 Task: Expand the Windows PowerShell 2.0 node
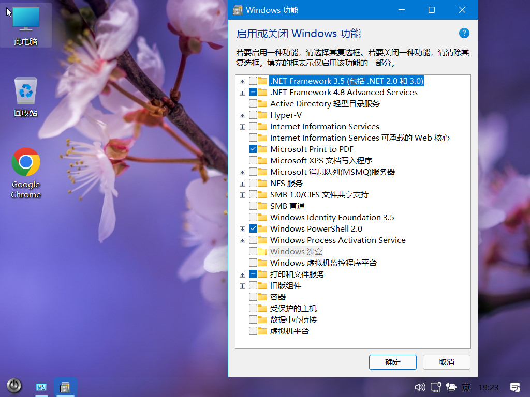click(x=242, y=229)
